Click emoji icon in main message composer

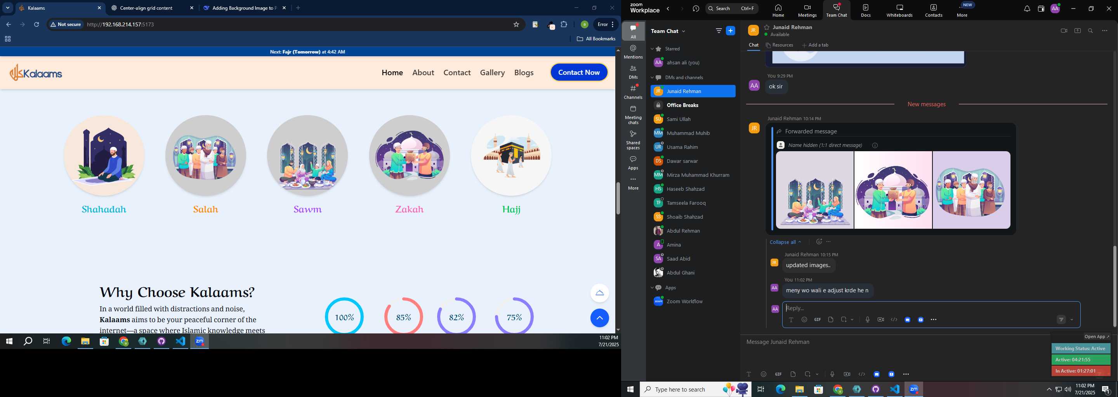764,374
